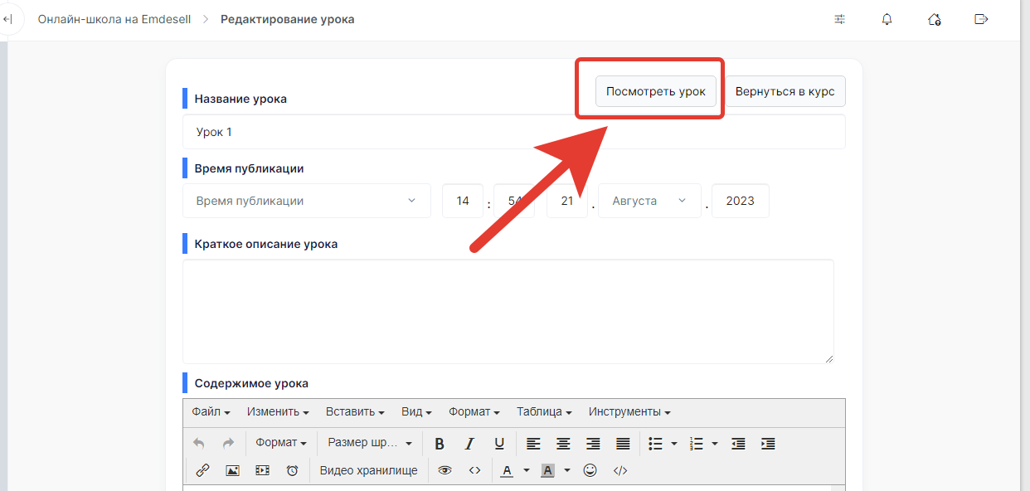This screenshot has width=1030, height=491.
Task: Undo the last edit in the editor
Action: tap(198, 443)
